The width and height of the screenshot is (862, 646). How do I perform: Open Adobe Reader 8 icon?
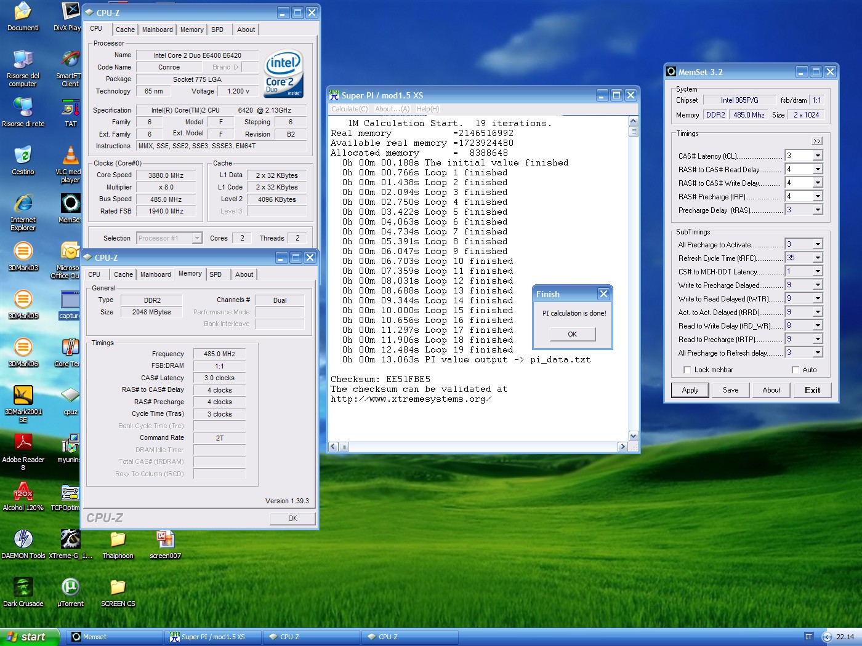[x=23, y=452]
